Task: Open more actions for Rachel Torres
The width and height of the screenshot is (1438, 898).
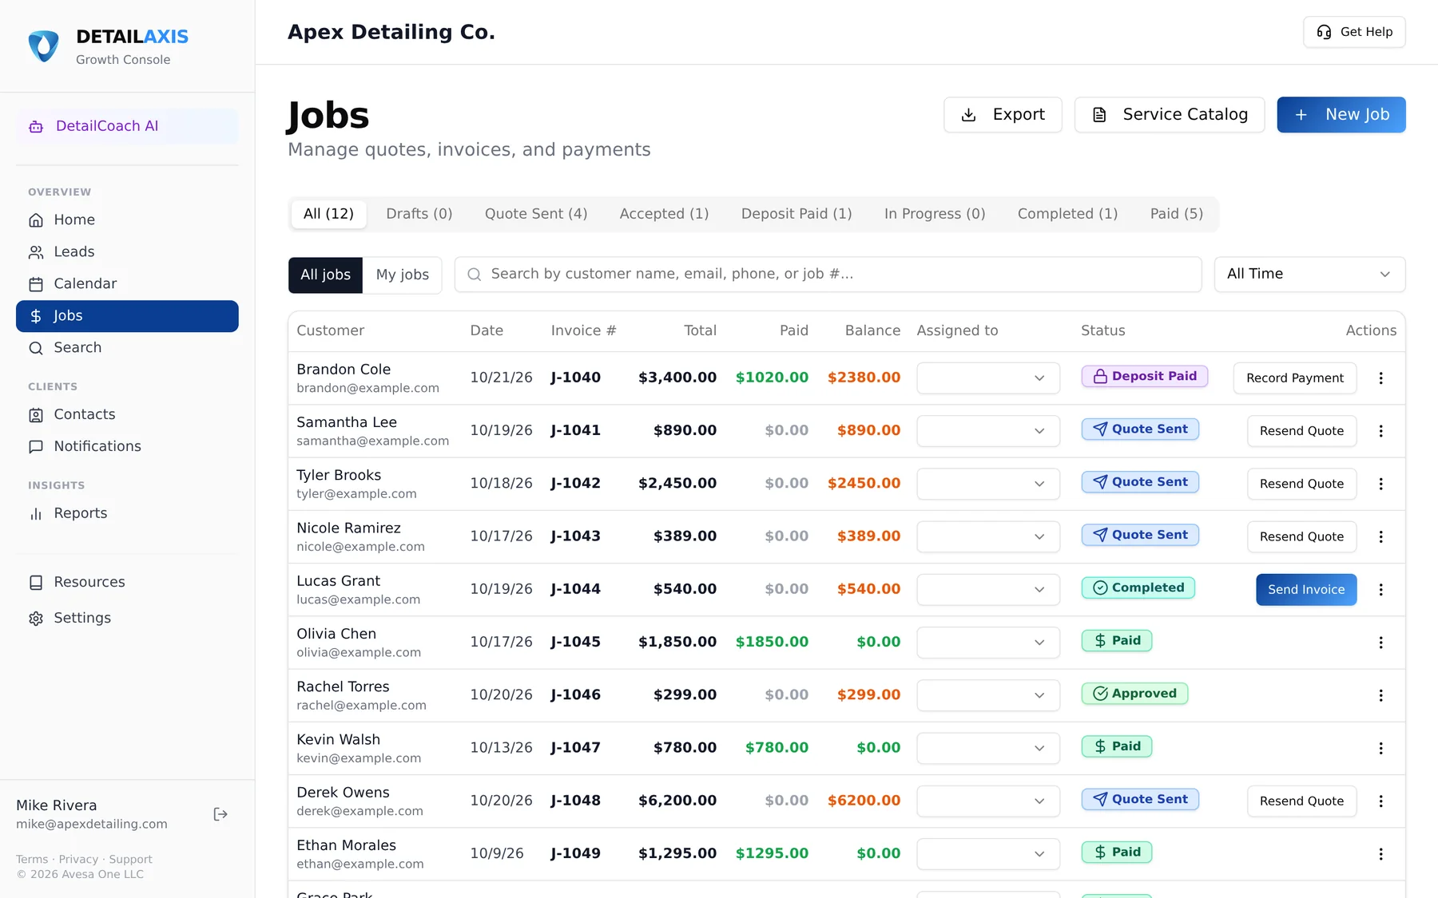Action: pyautogui.click(x=1380, y=695)
